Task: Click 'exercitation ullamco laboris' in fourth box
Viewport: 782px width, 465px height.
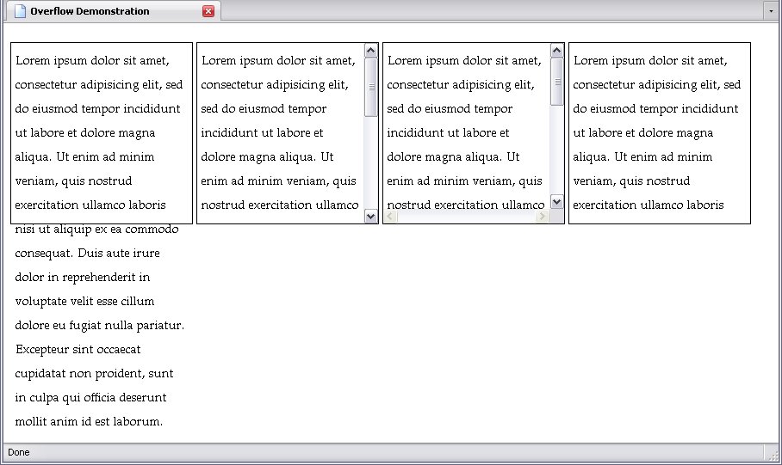Action: (x=649, y=205)
